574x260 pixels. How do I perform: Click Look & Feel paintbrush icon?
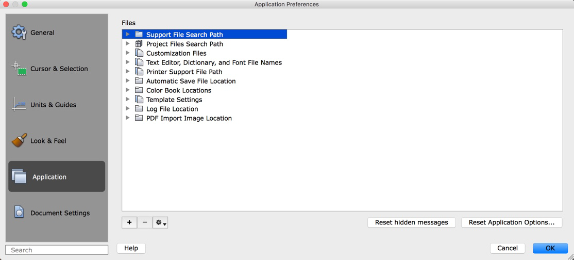(x=19, y=140)
